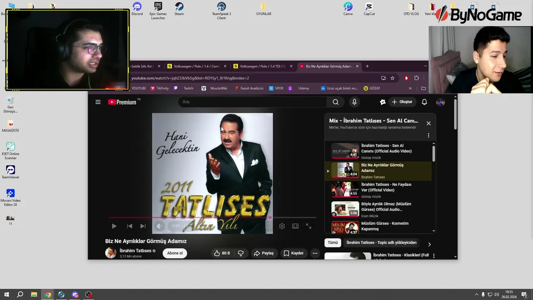Click the sparkle icon left of Oluştur
This screenshot has height=300, width=533.
383,102
